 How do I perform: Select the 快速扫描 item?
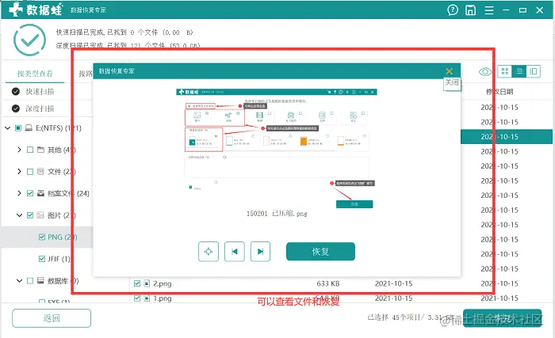tap(40, 92)
